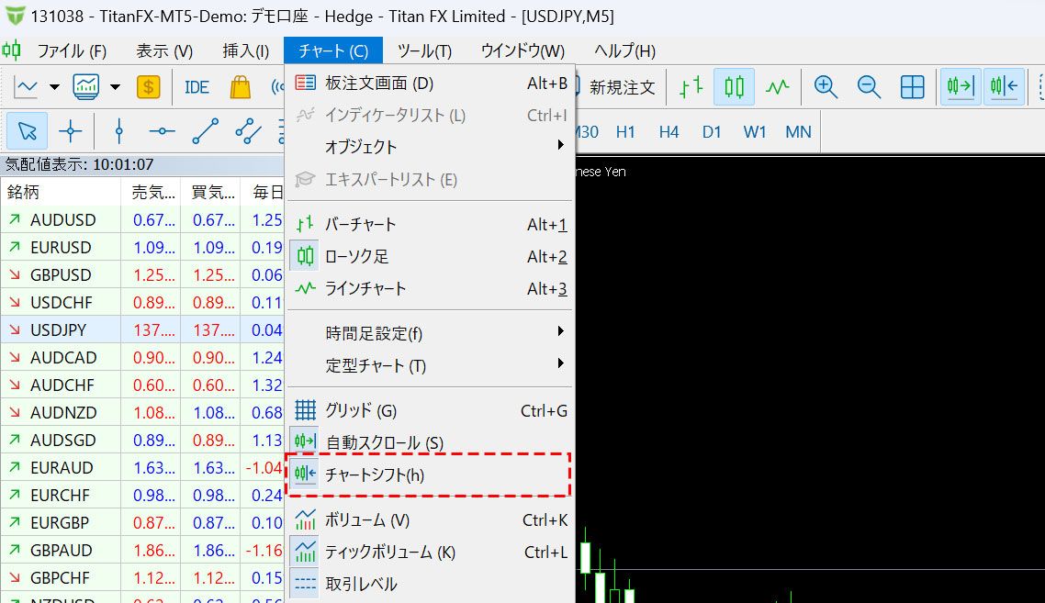Select EURUSD row in symbol list
1045x603 pixels.
(61, 248)
